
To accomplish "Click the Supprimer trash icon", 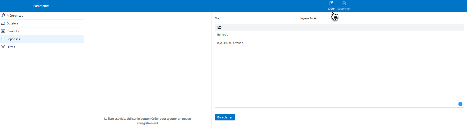I will point(344,3).
